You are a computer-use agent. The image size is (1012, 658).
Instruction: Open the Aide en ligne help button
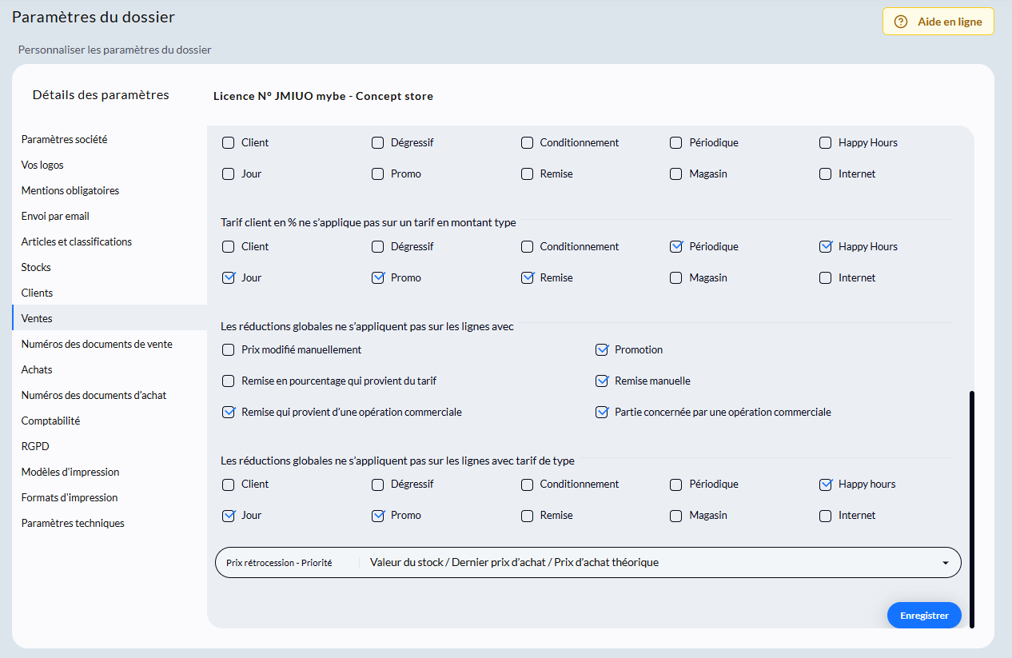(x=938, y=22)
